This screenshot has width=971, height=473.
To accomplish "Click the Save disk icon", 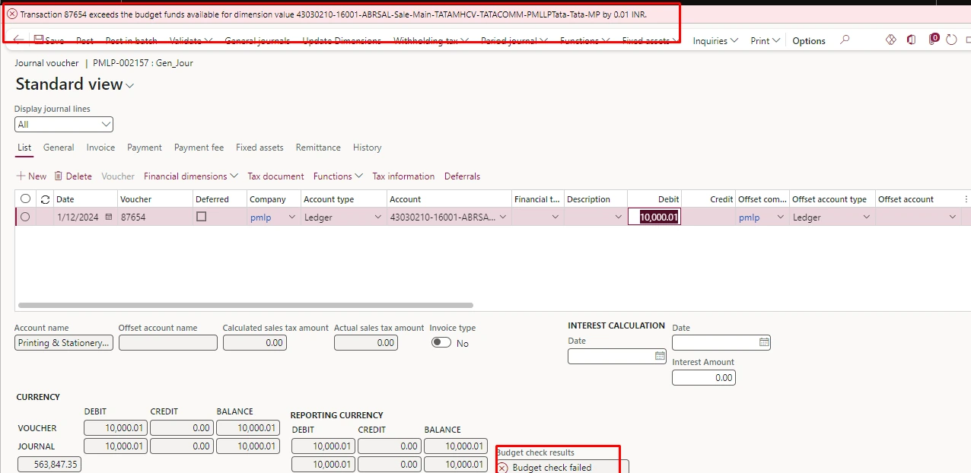I will 39,40.
